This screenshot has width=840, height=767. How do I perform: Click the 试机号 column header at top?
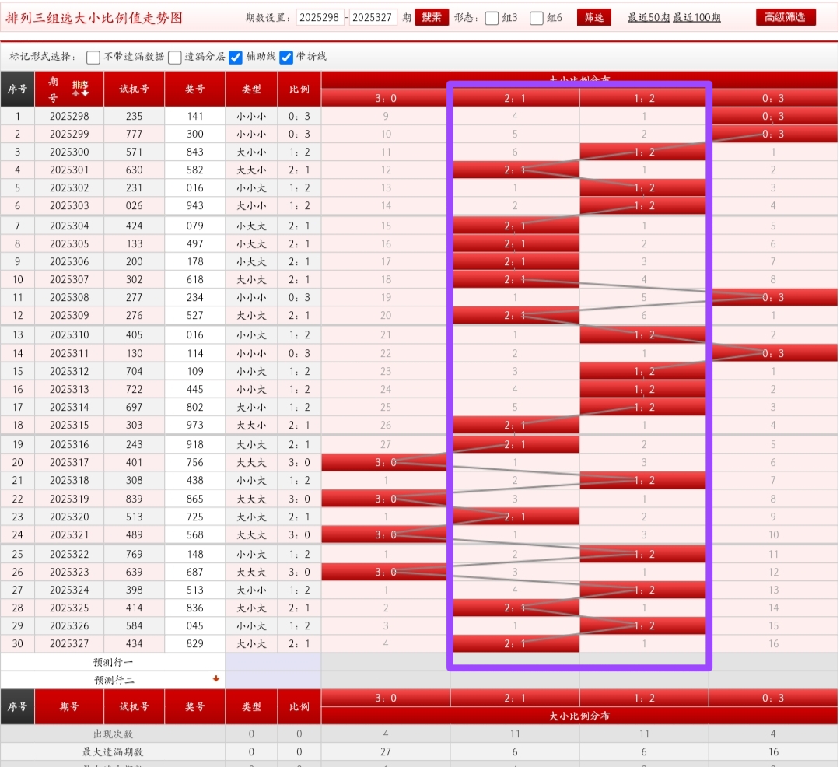pyautogui.click(x=134, y=89)
